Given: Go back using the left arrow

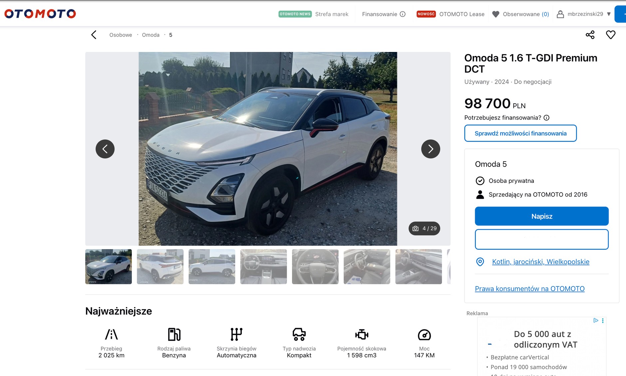Looking at the screenshot, I should coord(94,35).
